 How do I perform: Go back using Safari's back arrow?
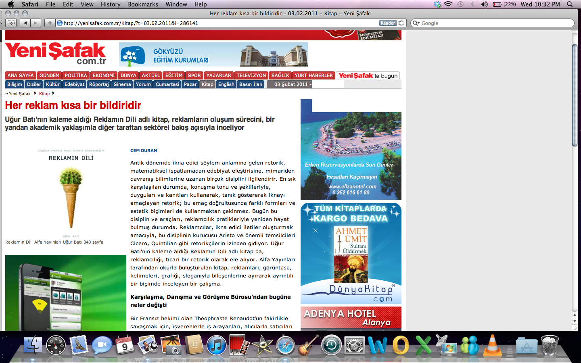[x=25, y=23]
